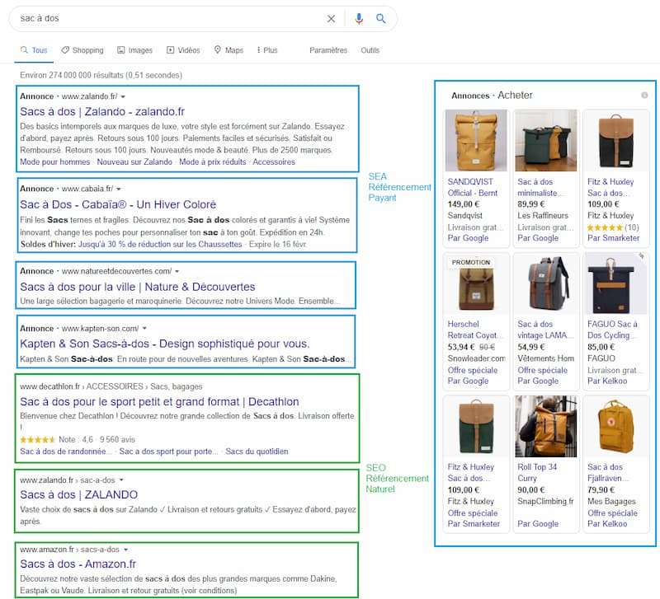Start voice search with the microphone icon
This screenshot has height=599, width=660.
coord(359,18)
